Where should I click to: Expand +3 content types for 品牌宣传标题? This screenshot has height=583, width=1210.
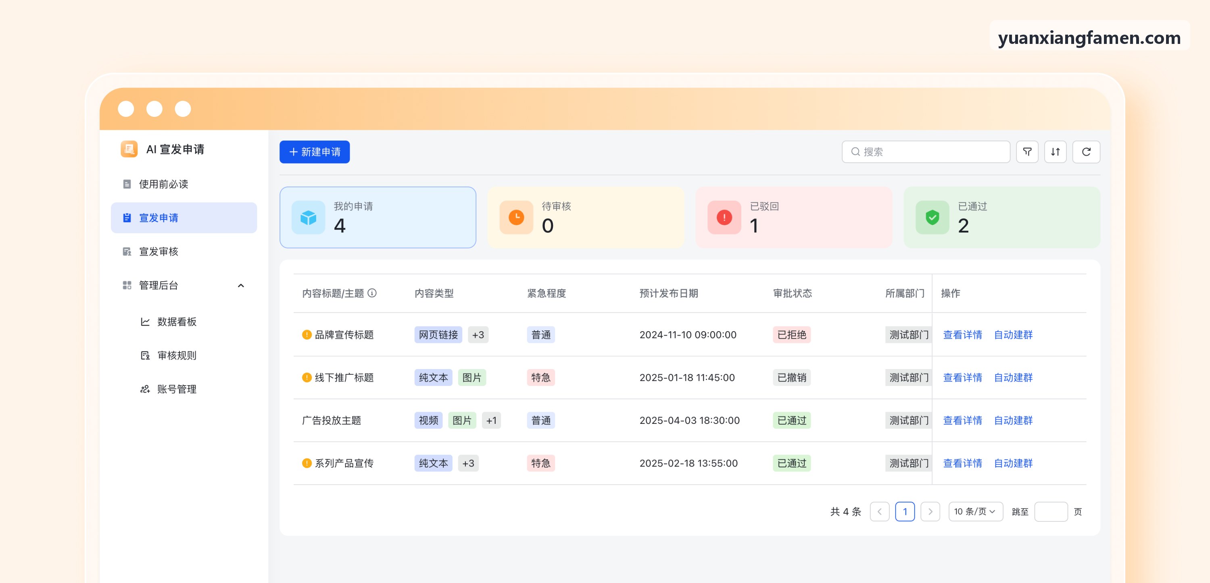pos(478,335)
